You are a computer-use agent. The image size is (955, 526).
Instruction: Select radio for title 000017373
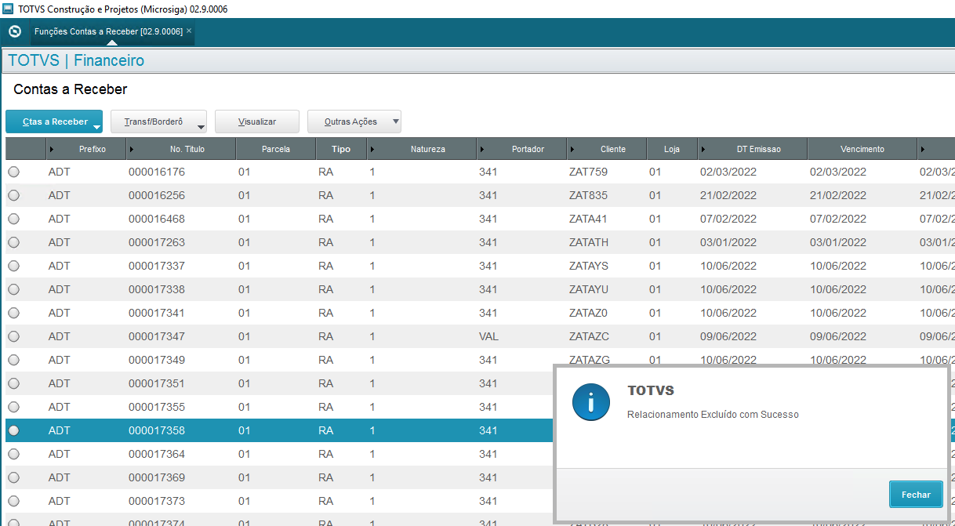point(14,501)
